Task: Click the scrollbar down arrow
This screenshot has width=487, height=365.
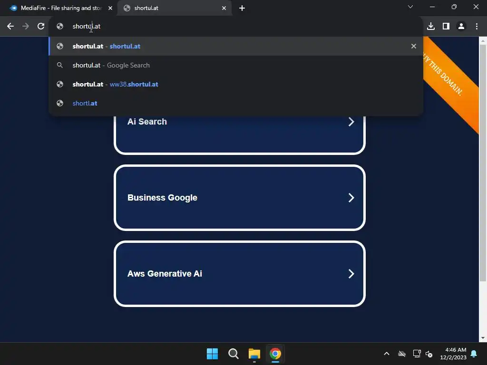Action: tap(483, 338)
